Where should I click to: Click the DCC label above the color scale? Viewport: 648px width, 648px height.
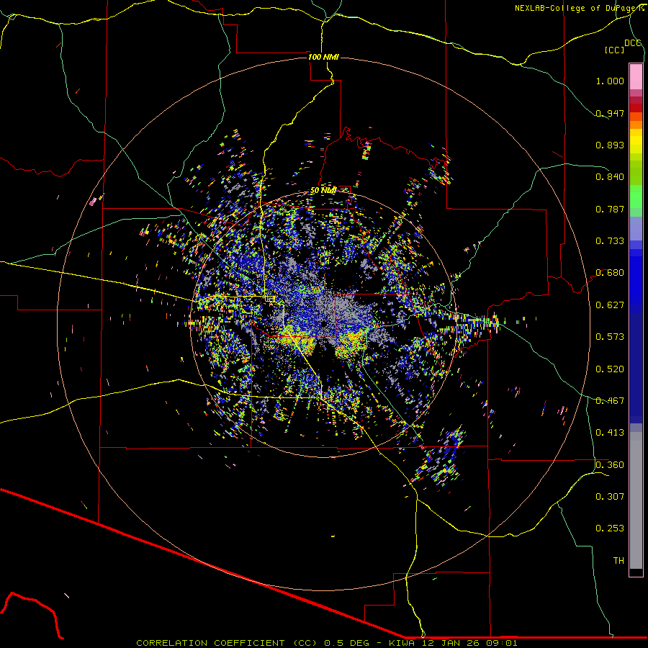point(632,42)
